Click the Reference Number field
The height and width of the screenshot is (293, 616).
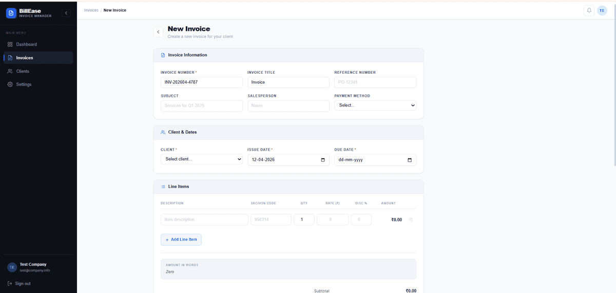click(x=375, y=82)
